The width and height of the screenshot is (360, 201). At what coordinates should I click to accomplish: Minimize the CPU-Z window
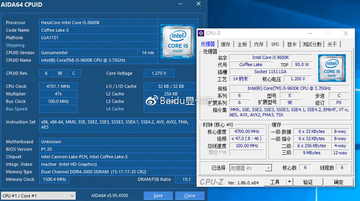[310, 33]
